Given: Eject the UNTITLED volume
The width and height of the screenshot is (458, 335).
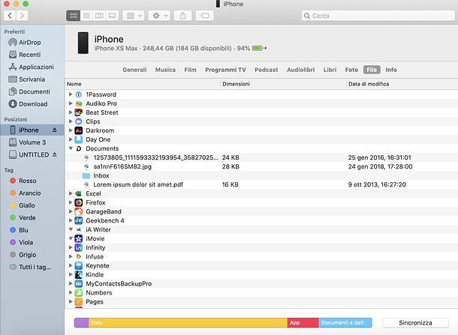Looking at the screenshot, I should click(55, 154).
